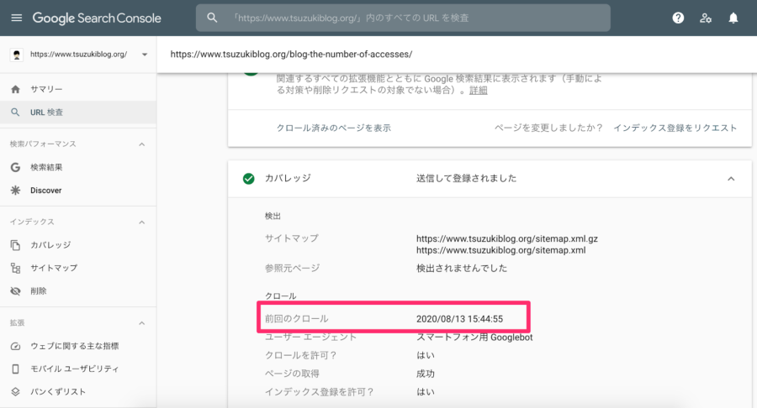Open user and permission settings icon
The image size is (757, 408).
(x=706, y=18)
